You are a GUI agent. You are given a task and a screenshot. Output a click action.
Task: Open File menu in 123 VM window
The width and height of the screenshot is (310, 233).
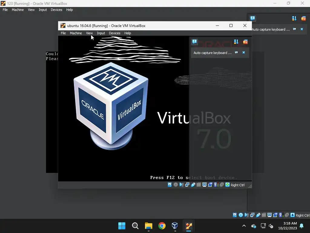(5, 10)
